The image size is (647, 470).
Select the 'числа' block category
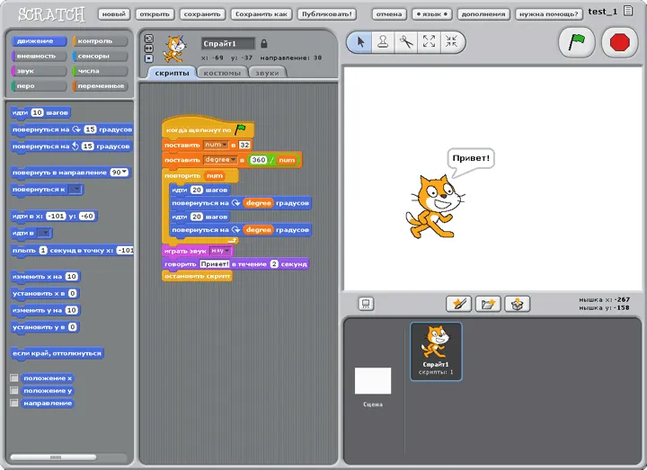tap(100, 71)
